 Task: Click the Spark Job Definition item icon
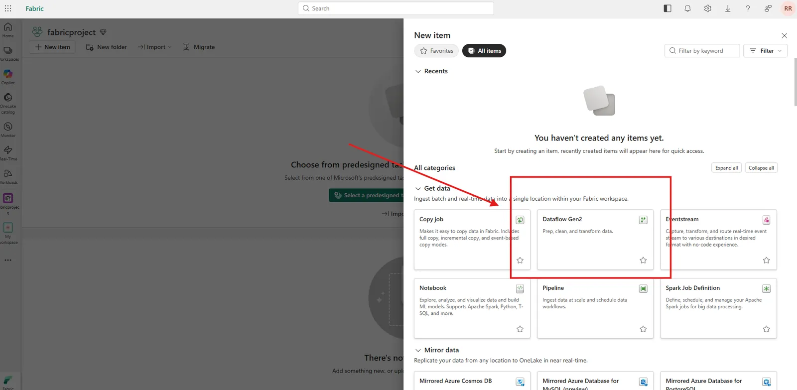coord(766,288)
